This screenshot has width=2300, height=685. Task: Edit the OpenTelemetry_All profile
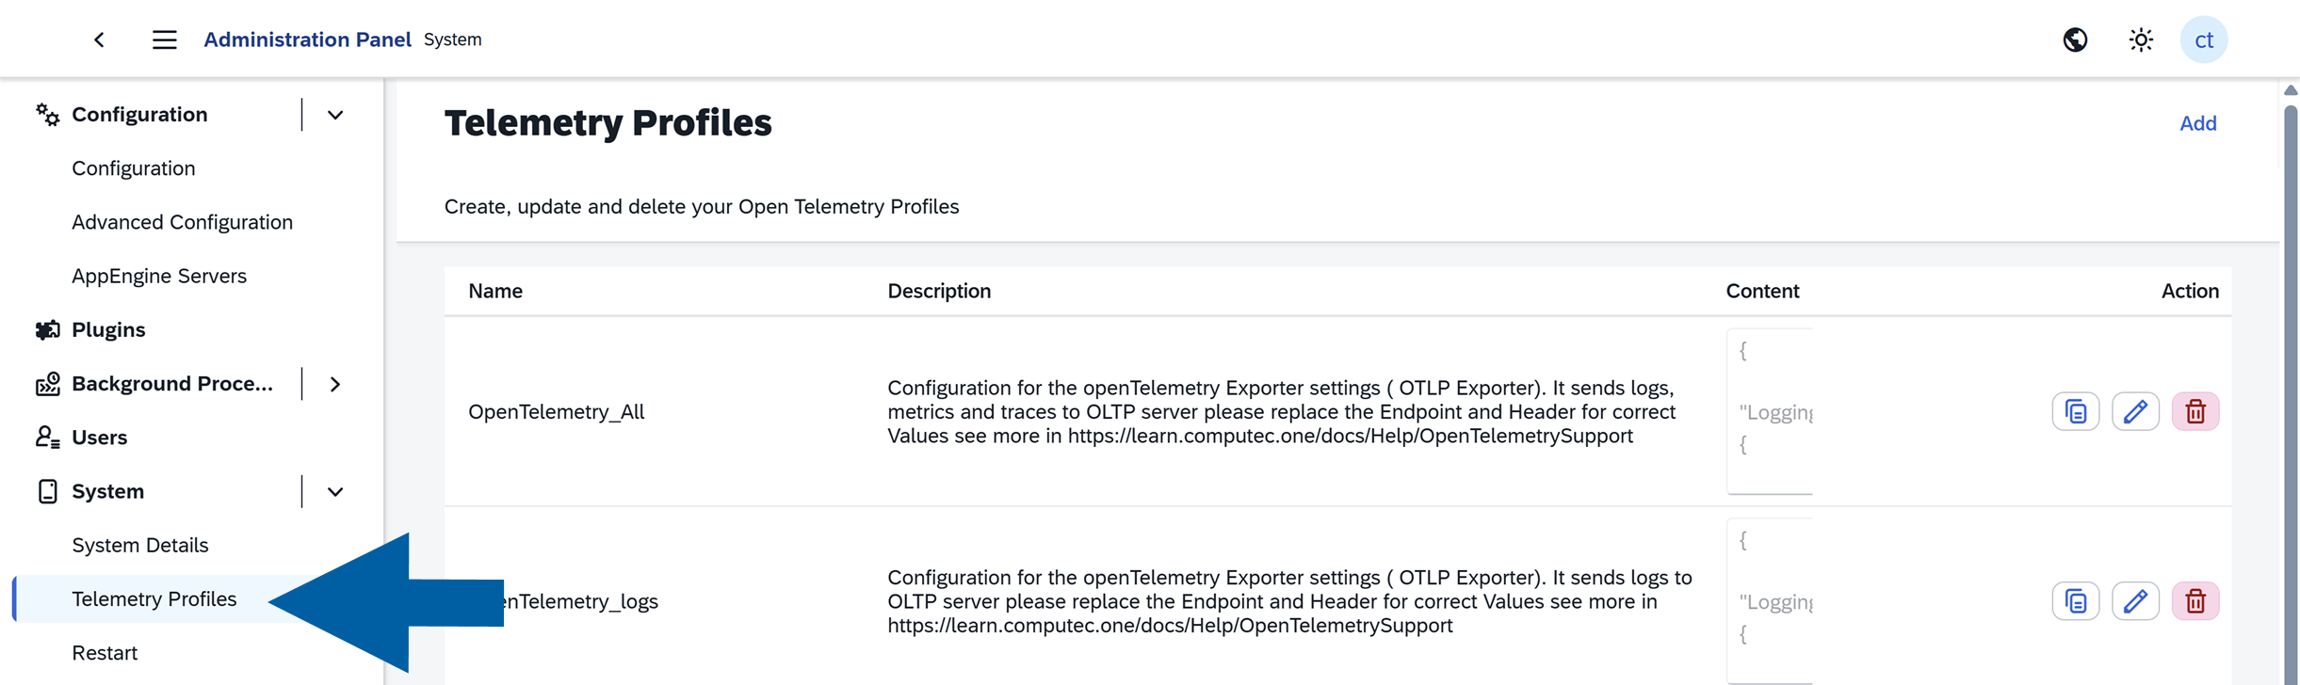(2135, 412)
